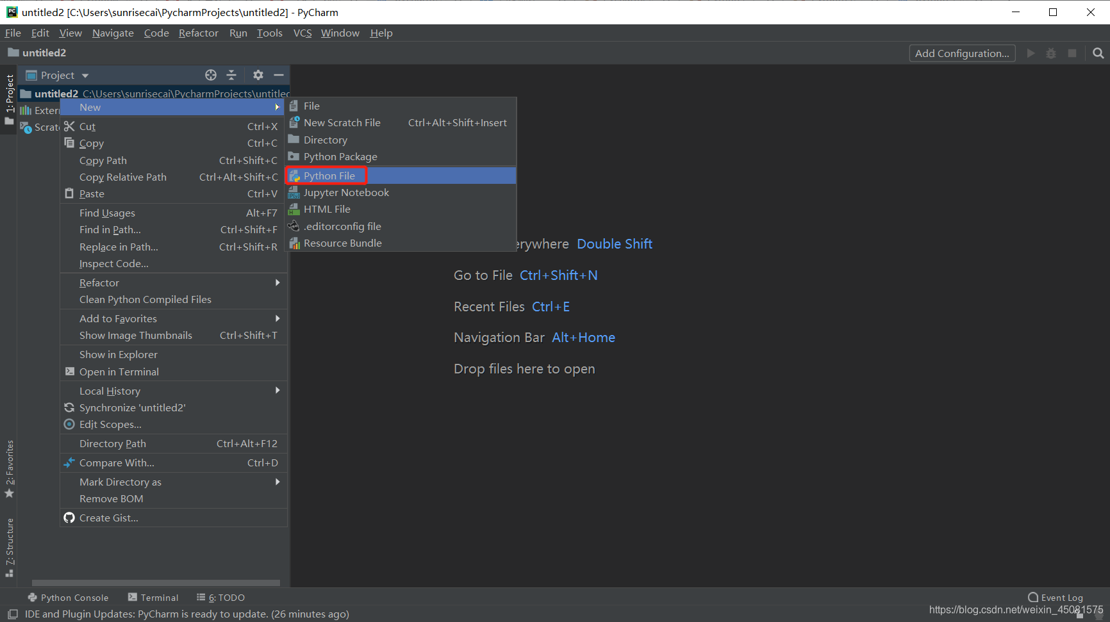The image size is (1110, 622).
Task: Expand Mark Directory as submenu
Action: (277, 482)
